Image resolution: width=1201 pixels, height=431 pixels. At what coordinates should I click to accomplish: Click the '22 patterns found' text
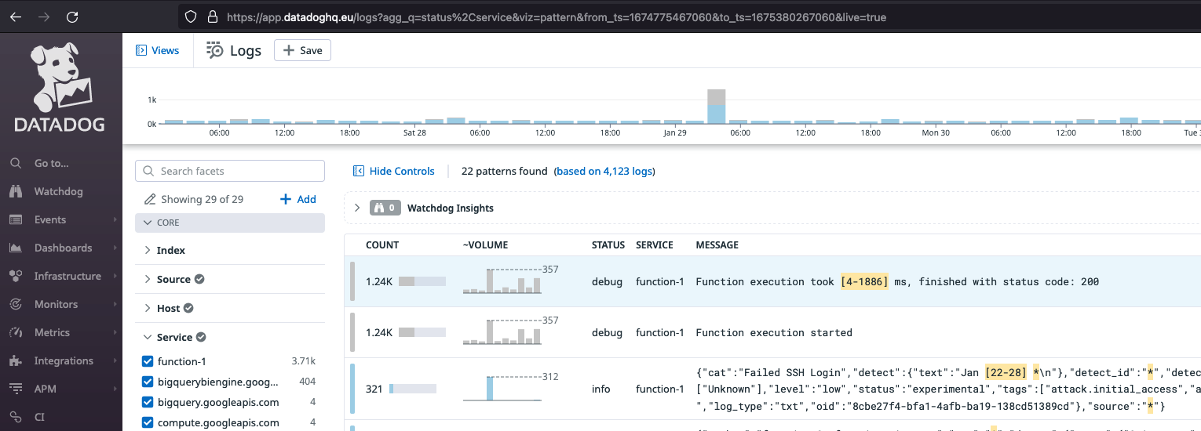click(504, 171)
